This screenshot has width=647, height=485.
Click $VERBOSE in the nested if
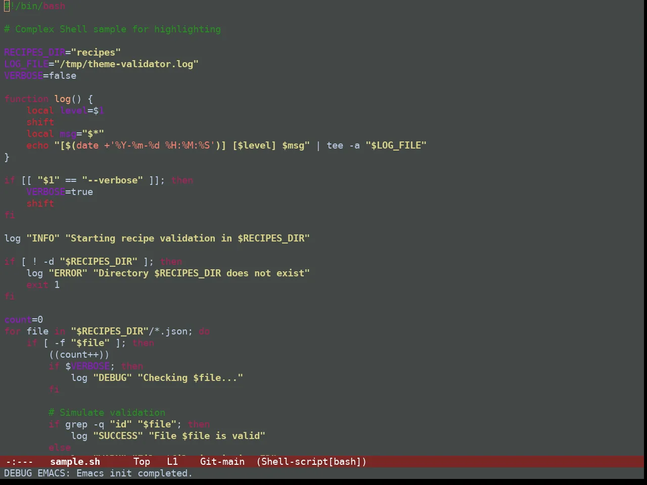[x=87, y=366]
